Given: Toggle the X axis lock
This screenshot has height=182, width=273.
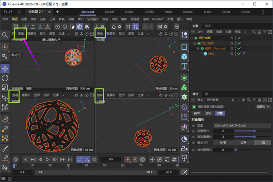Looking at the screenshot, I should point(25,27).
